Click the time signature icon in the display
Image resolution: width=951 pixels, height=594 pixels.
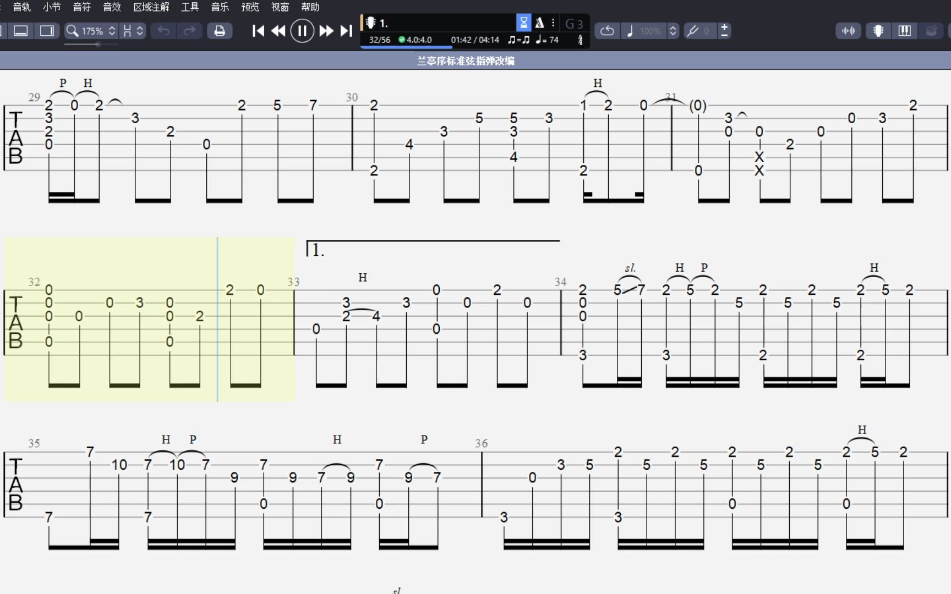click(x=580, y=40)
